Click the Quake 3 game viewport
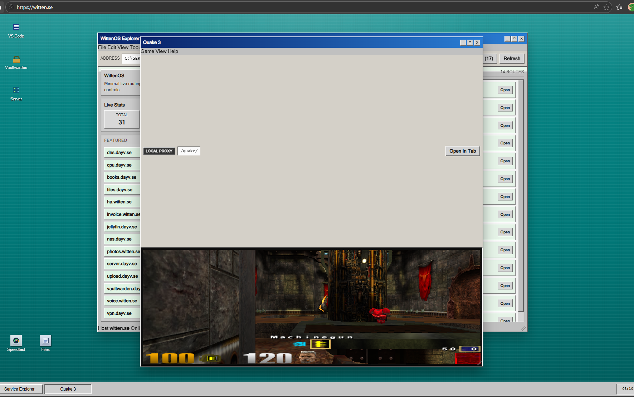 [311, 307]
